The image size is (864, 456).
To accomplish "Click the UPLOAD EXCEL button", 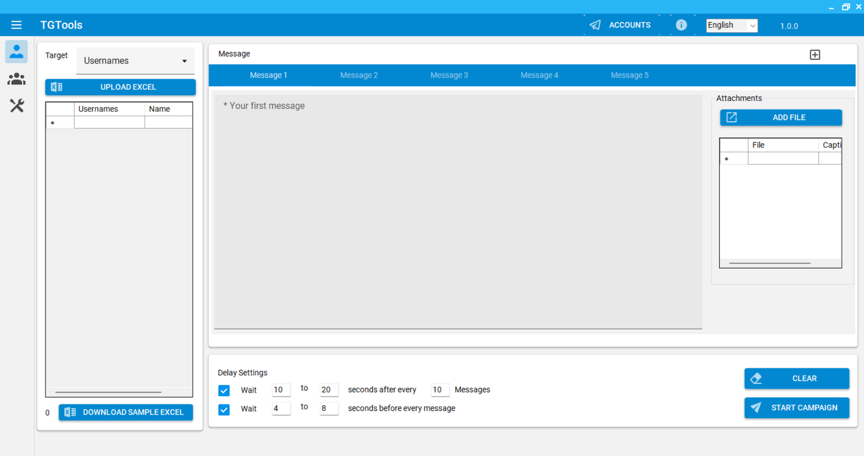I will (x=120, y=87).
